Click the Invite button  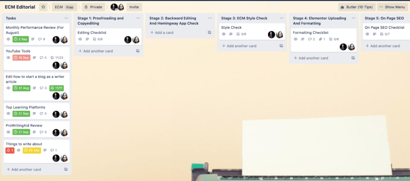coord(134,7)
